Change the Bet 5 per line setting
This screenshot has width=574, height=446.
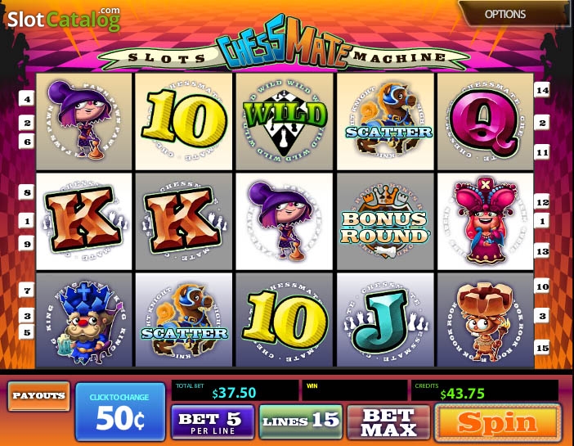[213, 421]
